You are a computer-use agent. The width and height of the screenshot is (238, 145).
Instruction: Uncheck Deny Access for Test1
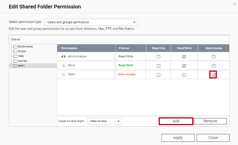[x=213, y=75]
